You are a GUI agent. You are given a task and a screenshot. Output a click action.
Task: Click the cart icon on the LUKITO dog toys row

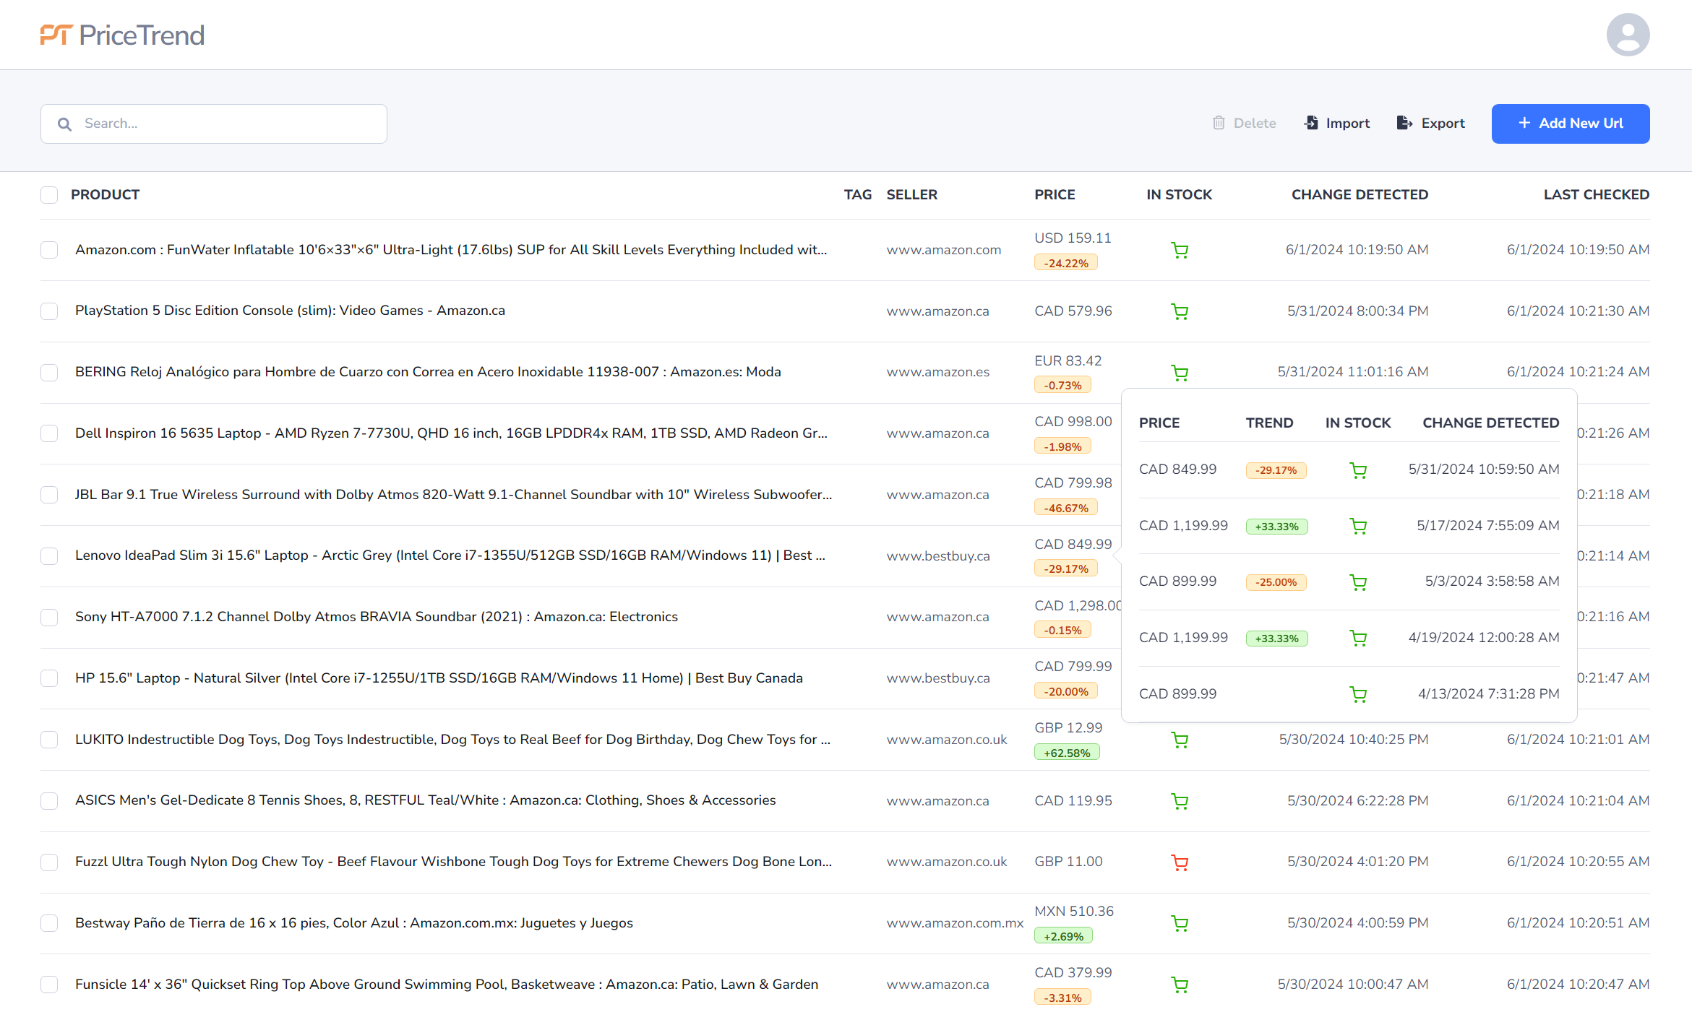coord(1180,740)
